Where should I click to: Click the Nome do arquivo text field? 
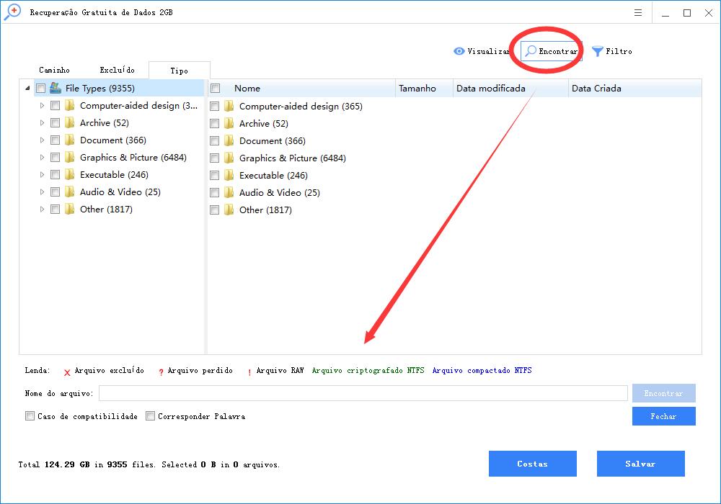(x=363, y=393)
